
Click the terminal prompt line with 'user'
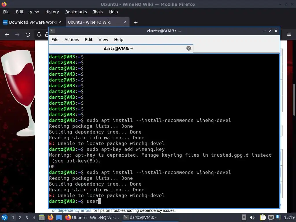coord(75,201)
